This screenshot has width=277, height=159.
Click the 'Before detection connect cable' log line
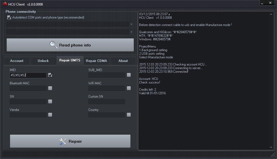click(185, 25)
